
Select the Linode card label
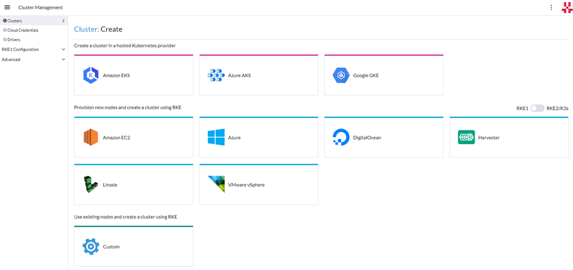click(110, 185)
